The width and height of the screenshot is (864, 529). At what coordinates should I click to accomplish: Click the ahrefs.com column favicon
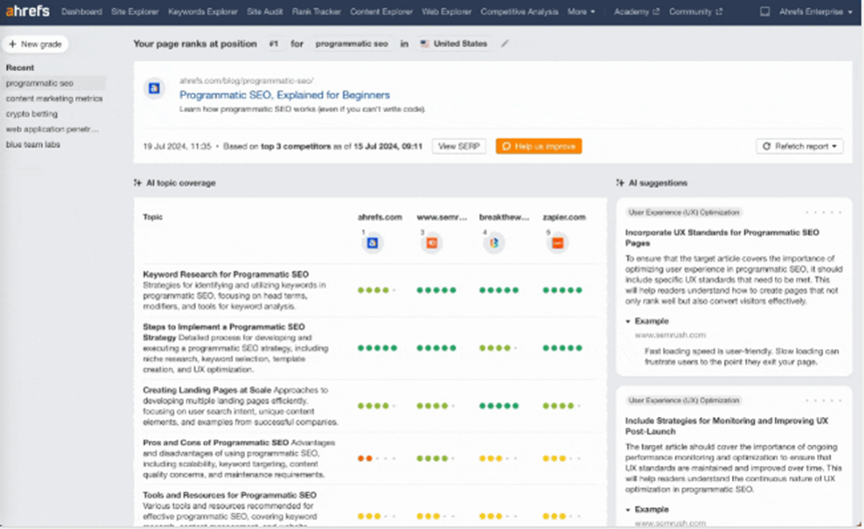click(373, 243)
